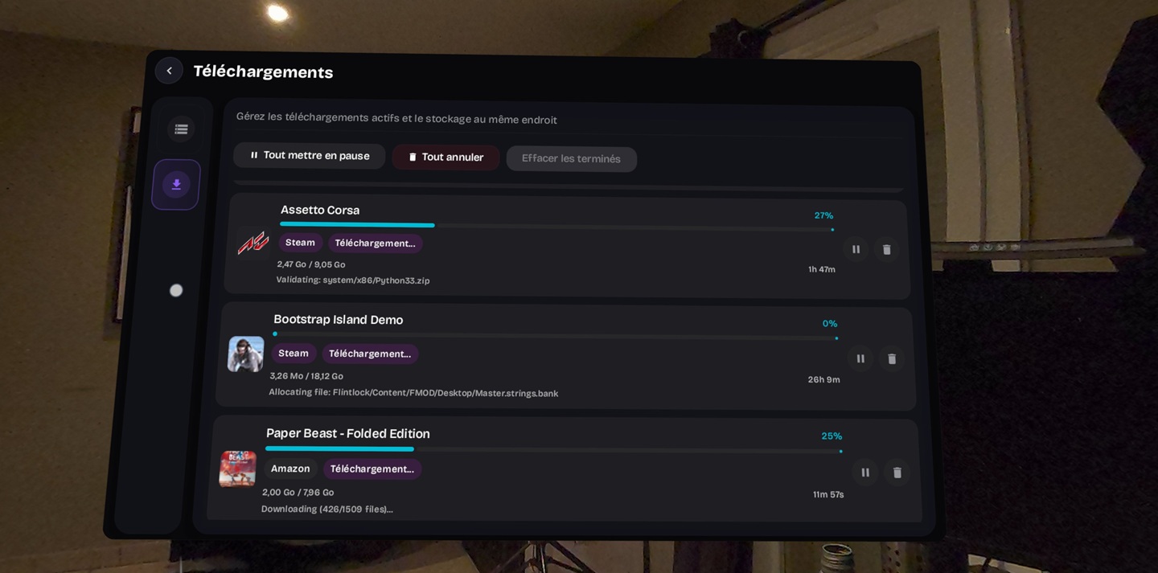Pause the Bootstrap Island Demo download
This screenshot has width=1158, height=573.
click(860, 358)
